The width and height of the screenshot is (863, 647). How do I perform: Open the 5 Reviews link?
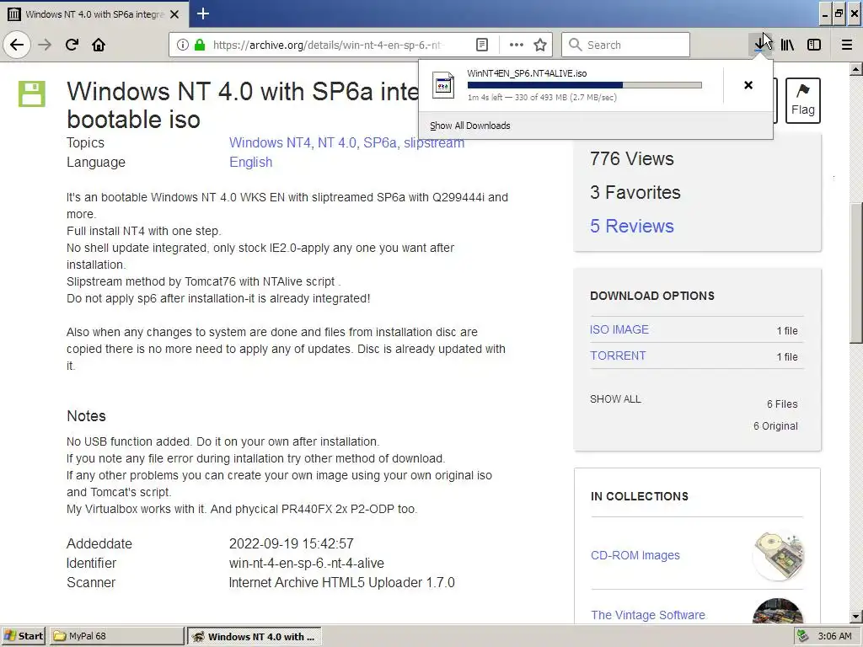632,226
